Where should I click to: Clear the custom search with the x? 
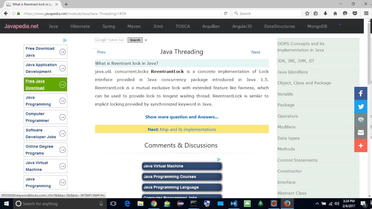(146, 40)
